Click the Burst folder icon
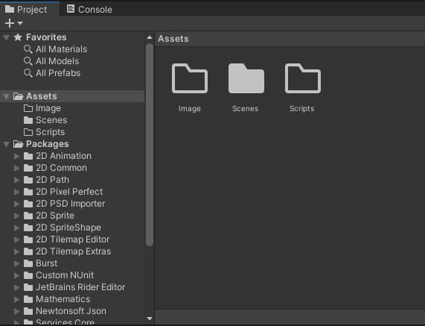 [x=28, y=263]
